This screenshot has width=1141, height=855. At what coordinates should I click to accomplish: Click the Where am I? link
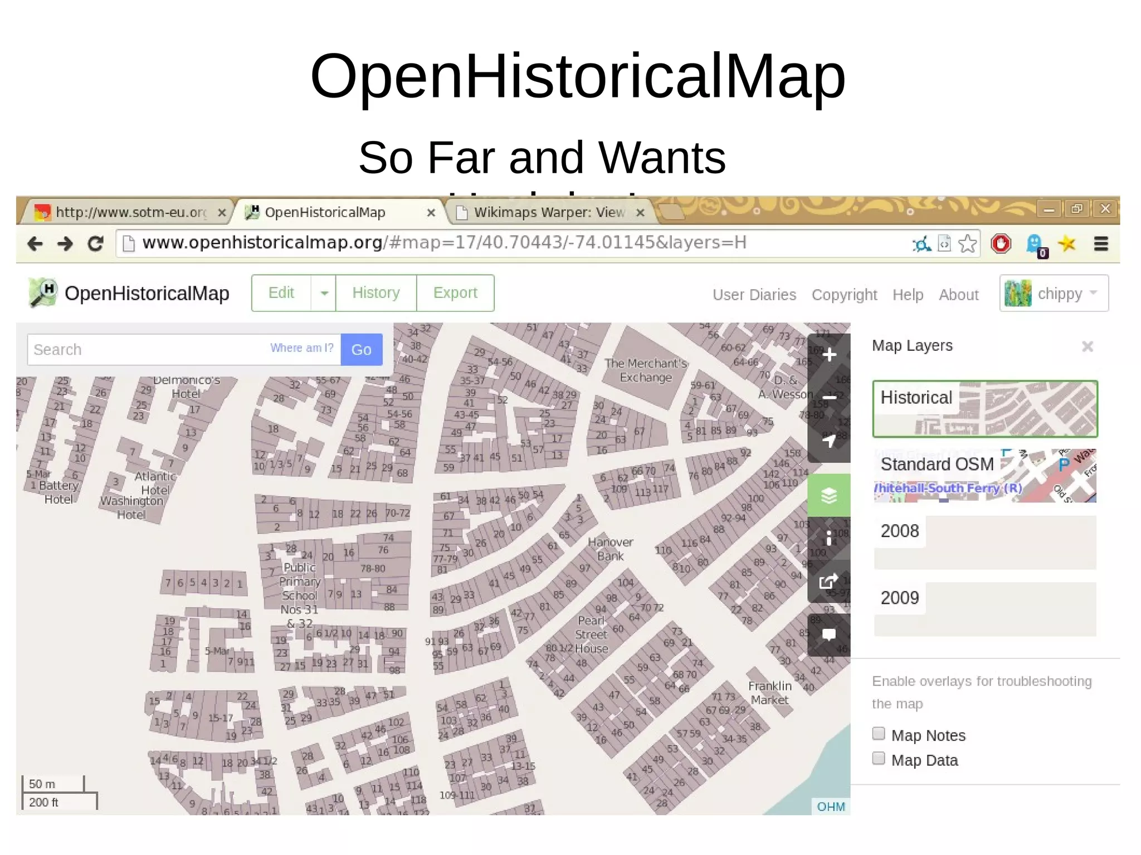click(x=301, y=348)
